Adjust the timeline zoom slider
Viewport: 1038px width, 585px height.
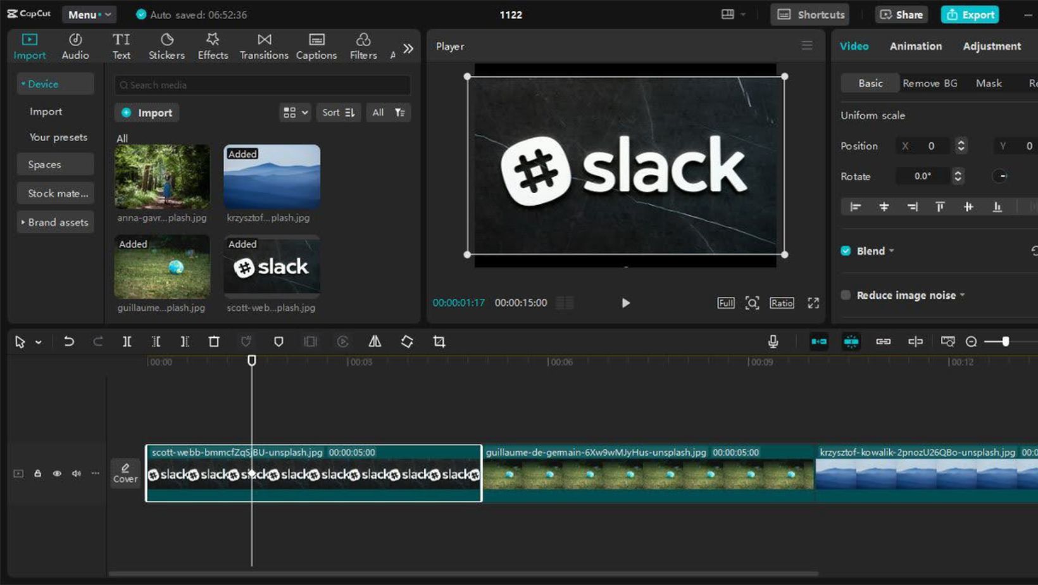coord(1005,342)
